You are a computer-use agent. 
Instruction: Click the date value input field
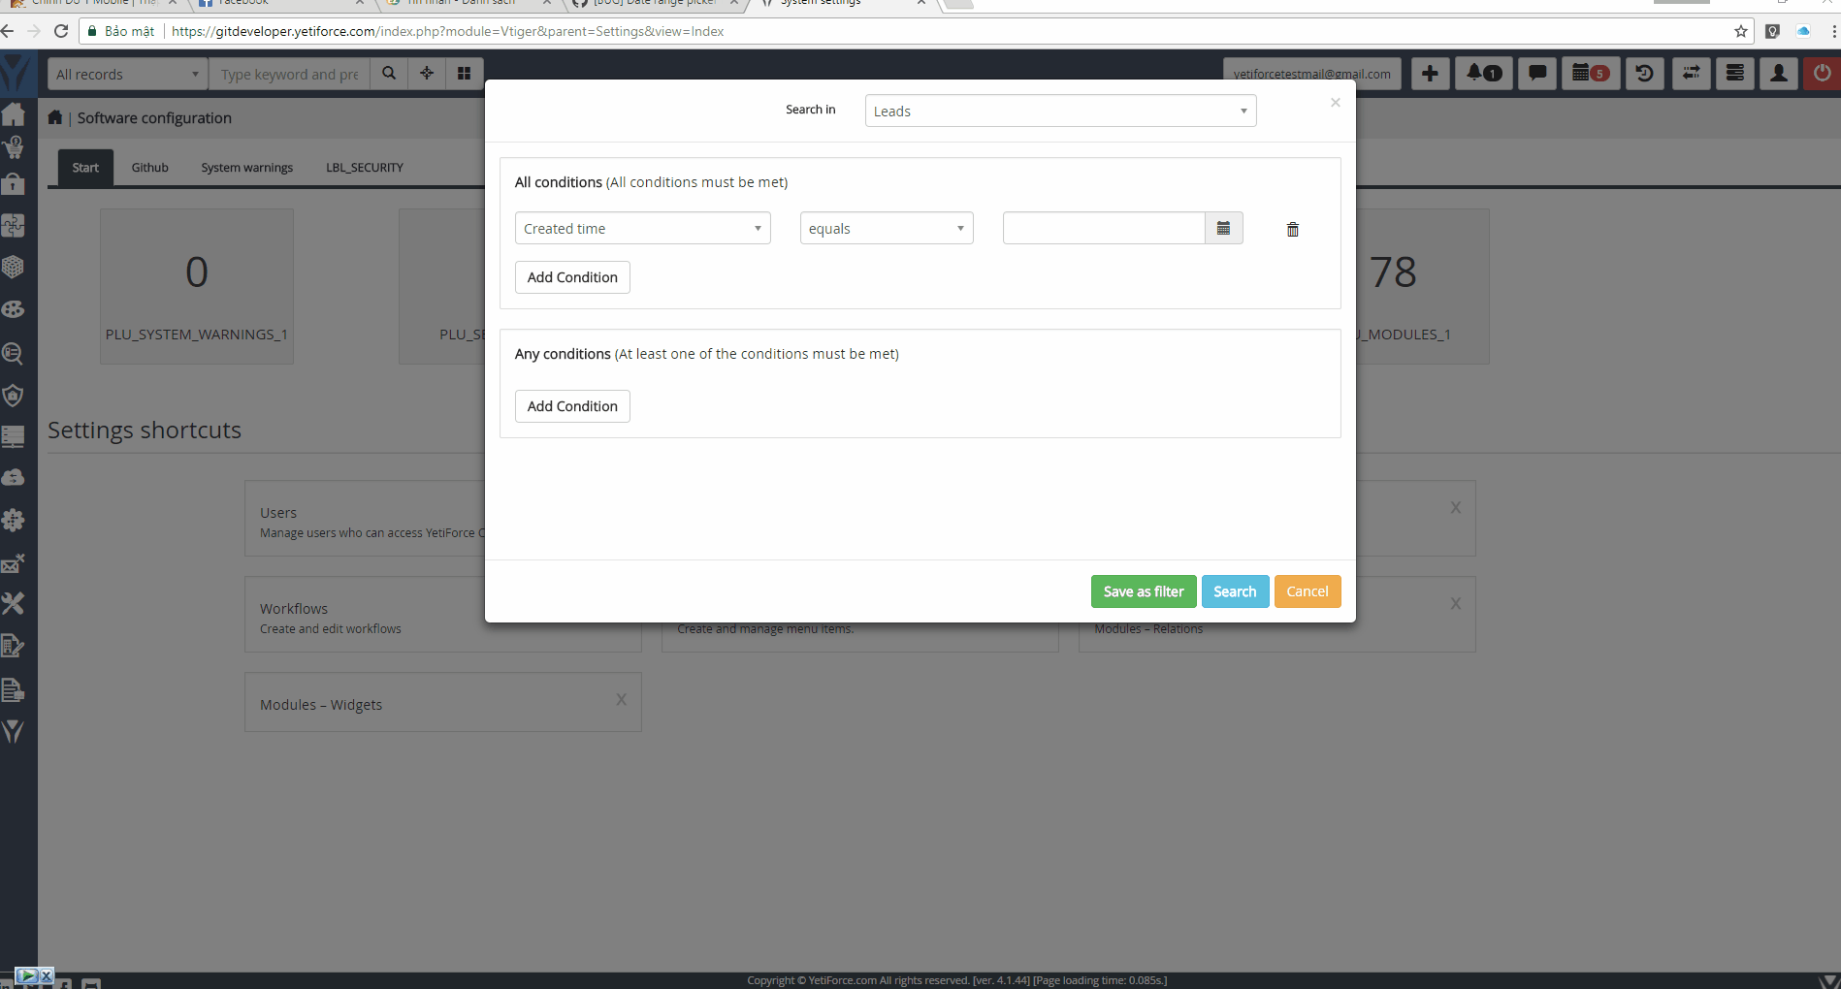point(1104,228)
